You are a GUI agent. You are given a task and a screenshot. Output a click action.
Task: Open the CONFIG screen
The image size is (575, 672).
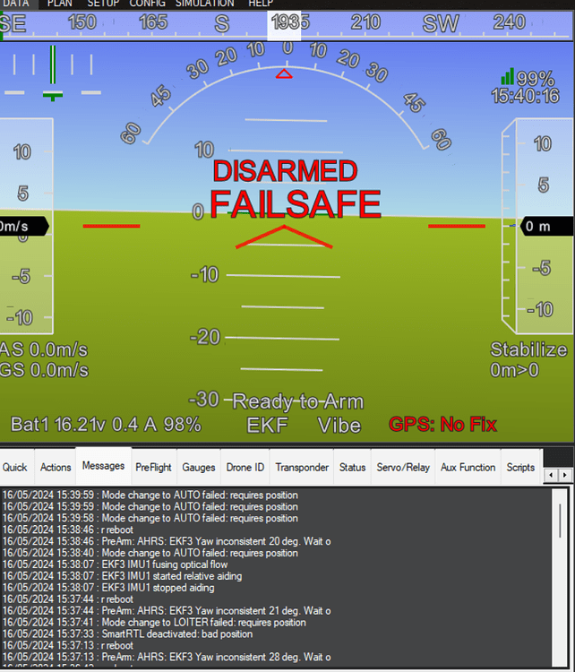[148, 4]
